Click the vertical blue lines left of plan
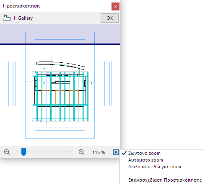Image resolution: width=205 pixels, height=185 pixels. [x=12, y=84]
